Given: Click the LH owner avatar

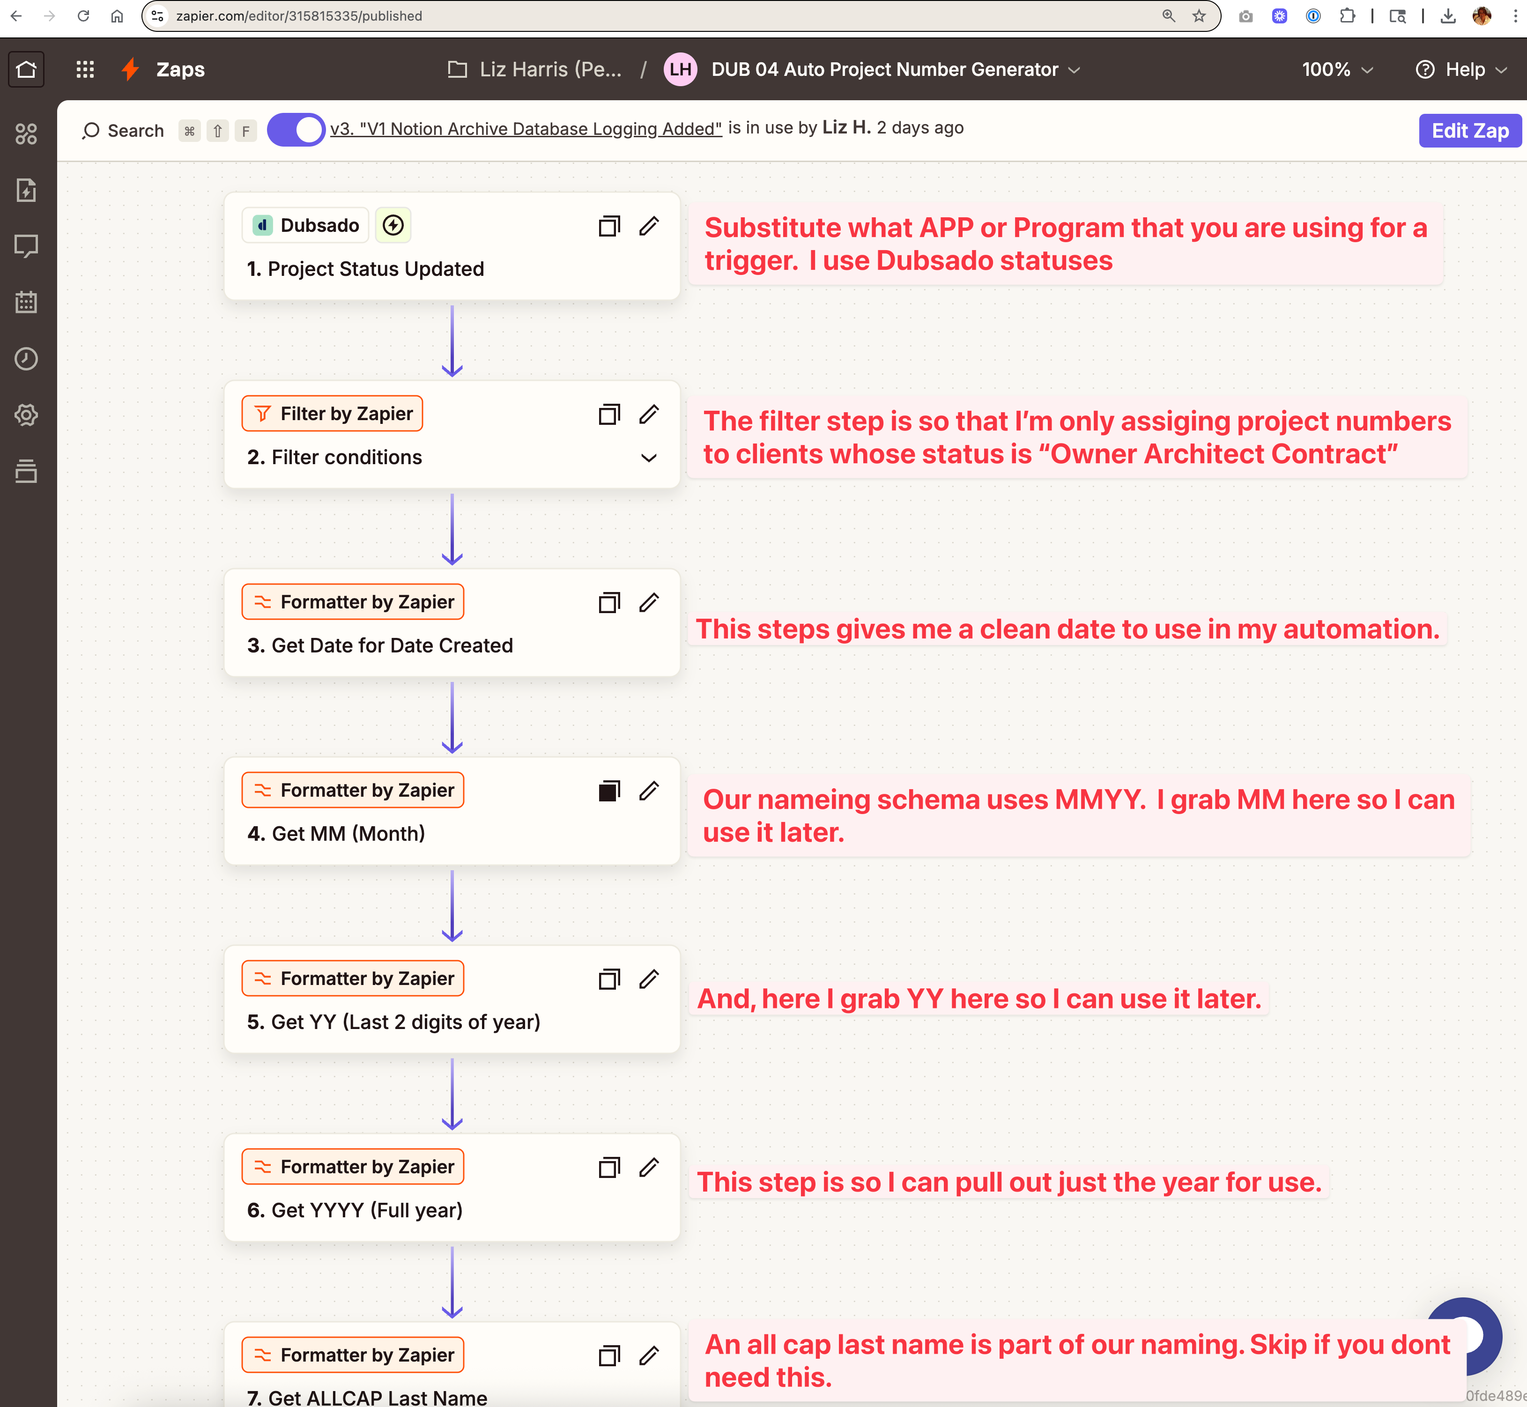Looking at the screenshot, I should [681, 69].
